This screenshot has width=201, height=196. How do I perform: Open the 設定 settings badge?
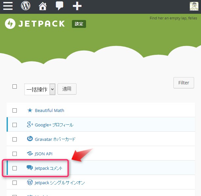[x=79, y=24]
